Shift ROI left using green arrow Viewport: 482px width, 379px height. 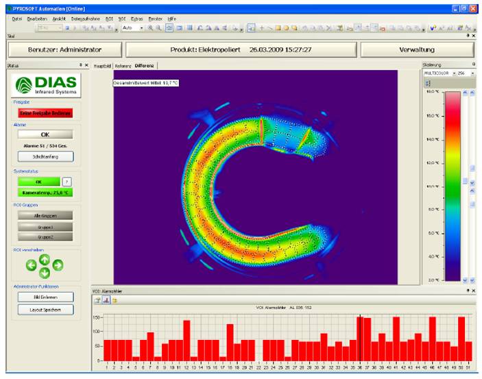[32, 265]
